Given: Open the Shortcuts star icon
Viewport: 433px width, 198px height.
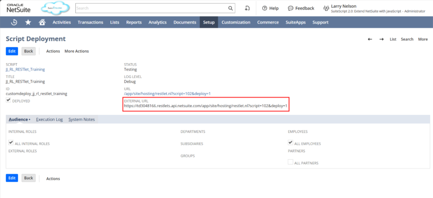Looking at the screenshot, I should pos(28,22).
